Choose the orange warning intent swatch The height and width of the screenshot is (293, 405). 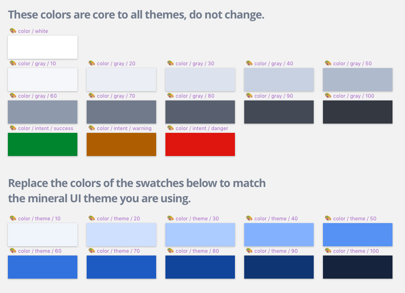pos(121,144)
